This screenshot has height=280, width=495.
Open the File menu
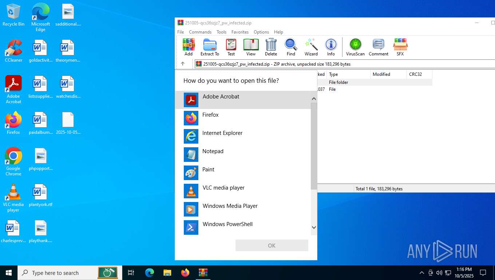click(x=181, y=32)
